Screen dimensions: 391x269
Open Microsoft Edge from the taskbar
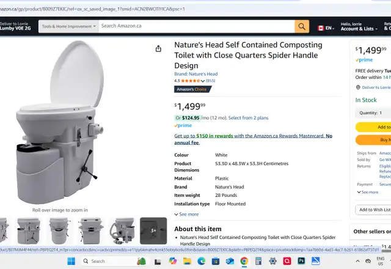tap(201, 261)
